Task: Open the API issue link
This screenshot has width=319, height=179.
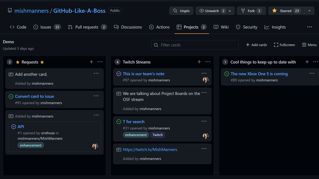Action: tap(21, 127)
